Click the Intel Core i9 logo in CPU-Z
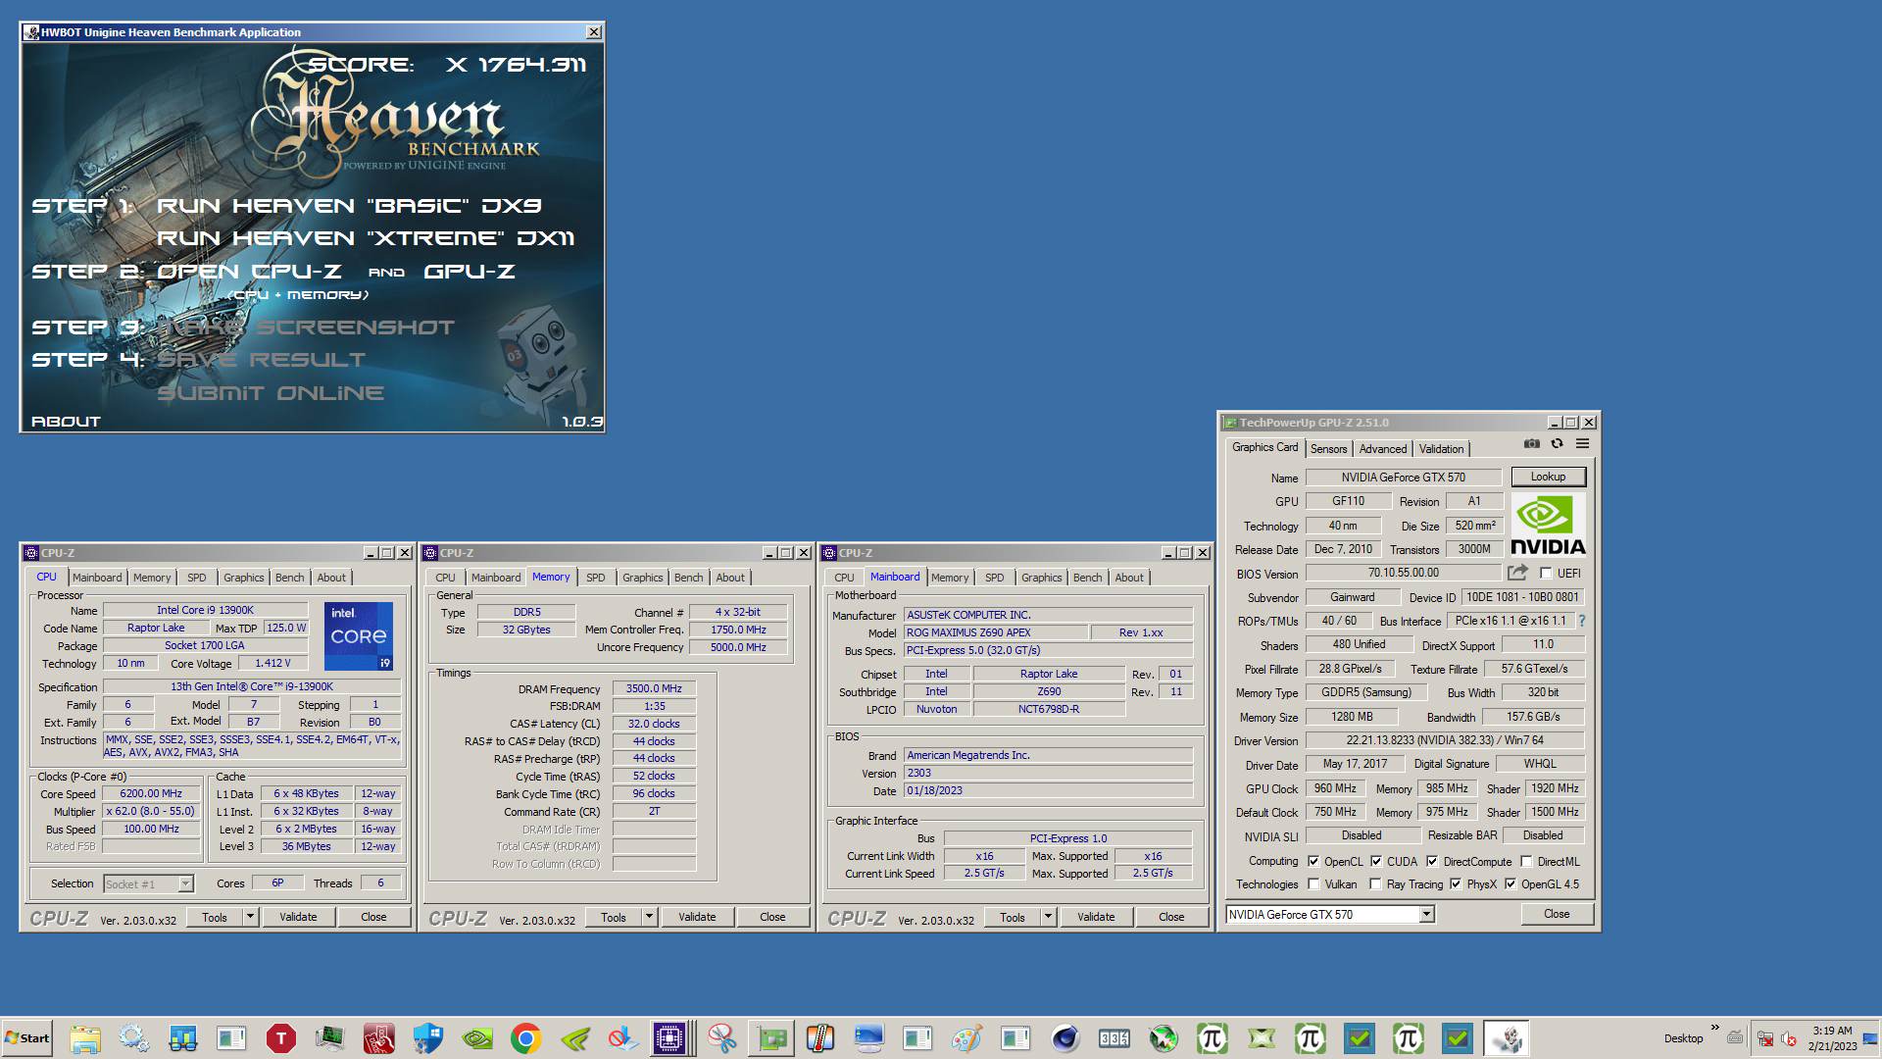1882x1059 pixels. tap(358, 635)
